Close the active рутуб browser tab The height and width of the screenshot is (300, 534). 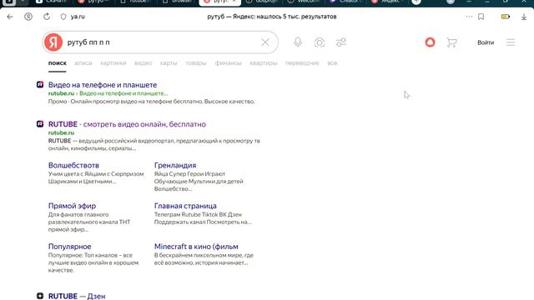coord(234,2)
